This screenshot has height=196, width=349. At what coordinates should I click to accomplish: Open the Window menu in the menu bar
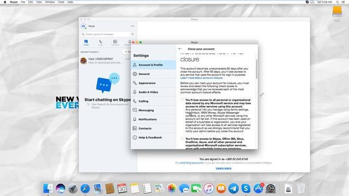click(x=50, y=2)
